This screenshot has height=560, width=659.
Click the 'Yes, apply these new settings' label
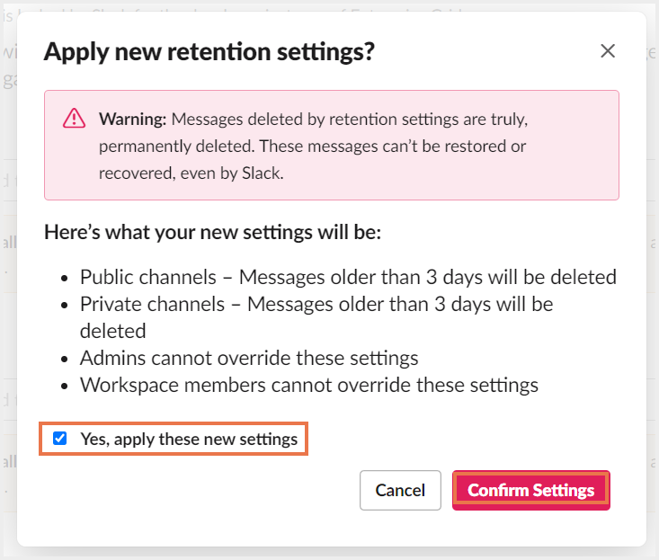tap(189, 440)
